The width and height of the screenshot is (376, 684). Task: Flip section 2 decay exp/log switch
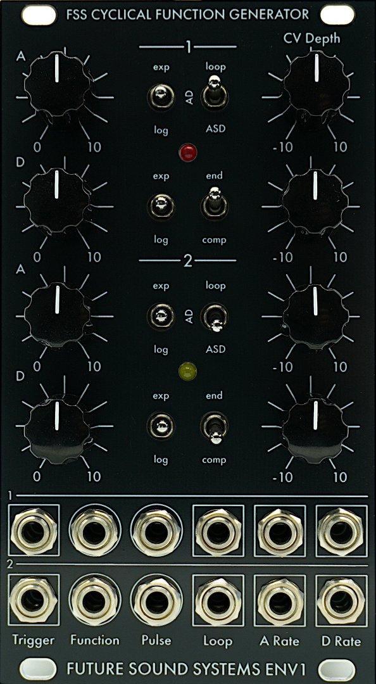(x=161, y=426)
